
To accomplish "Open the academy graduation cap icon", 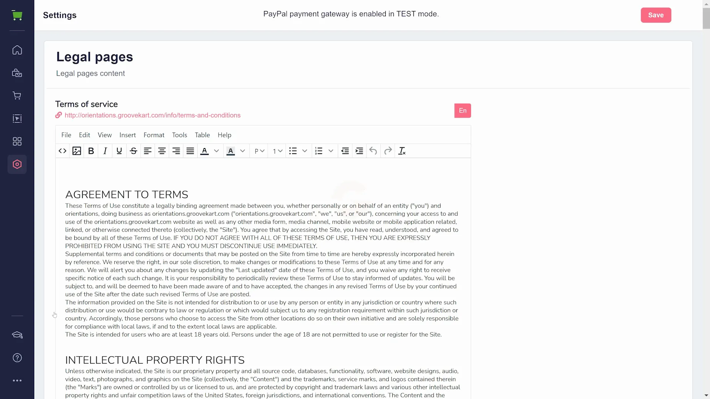I will click(17, 335).
